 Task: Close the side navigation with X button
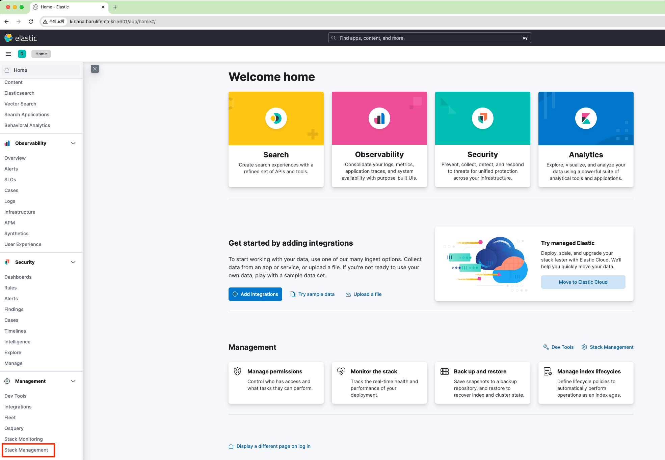(x=95, y=69)
